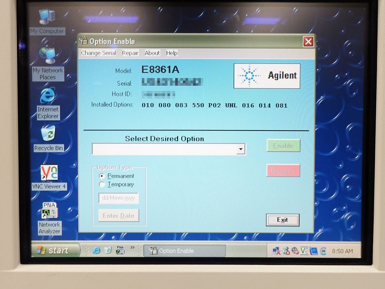Screen dimensions: 385x289
Task: Click the second tray icon with red mark
Action: [x=286, y=251]
